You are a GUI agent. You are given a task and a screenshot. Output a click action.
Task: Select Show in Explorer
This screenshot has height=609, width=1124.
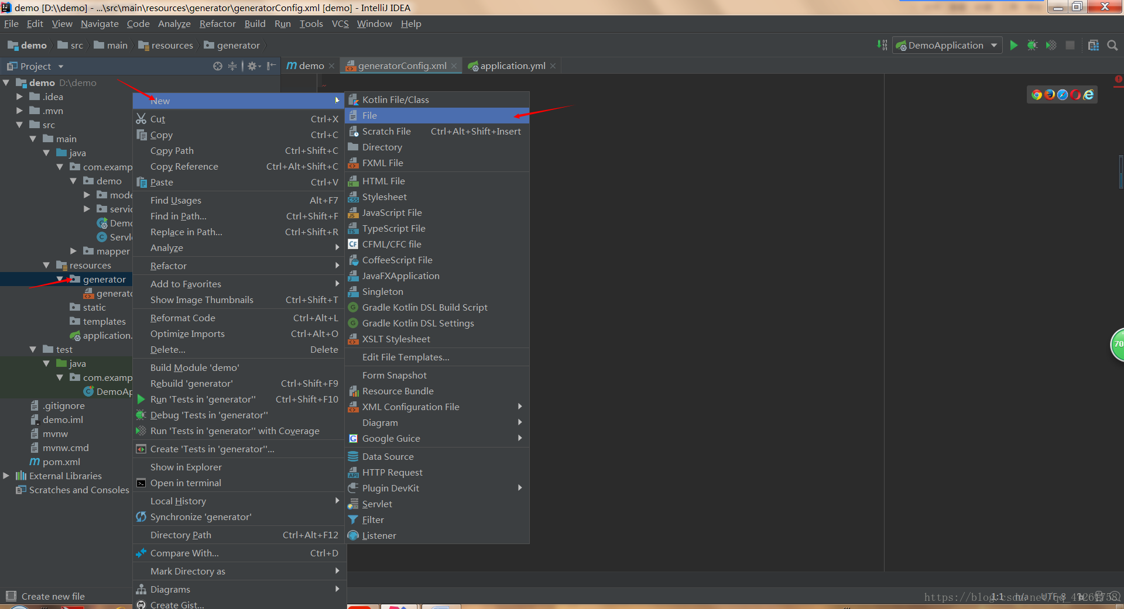click(239, 467)
